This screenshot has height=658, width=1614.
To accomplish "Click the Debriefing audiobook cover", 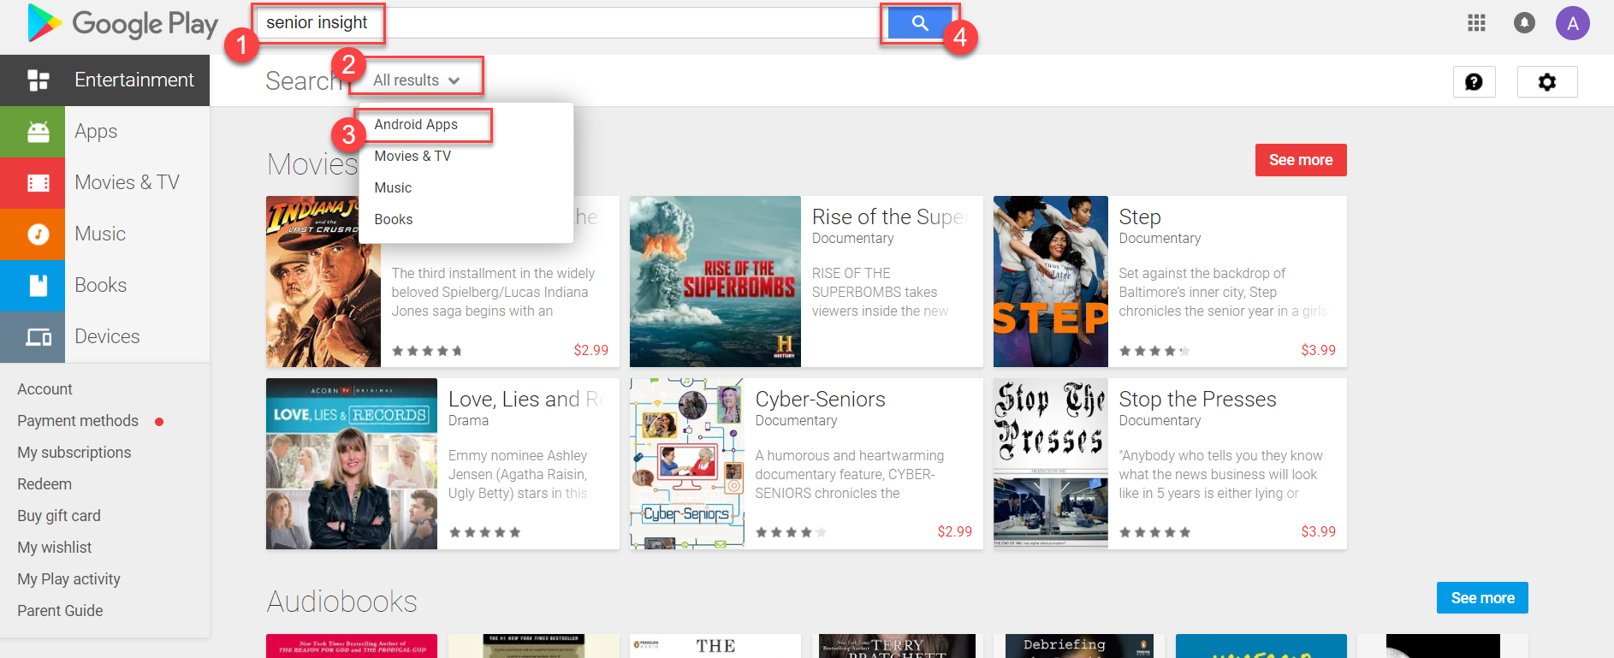I will pyautogui.click(x=1079, y=646).
